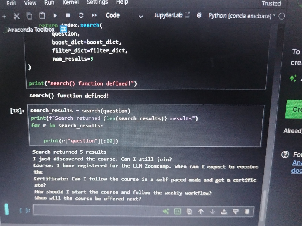
Task: Click the boost_dict=boost_dict code line
Action: pyautogui.click(x=86, y=42)
